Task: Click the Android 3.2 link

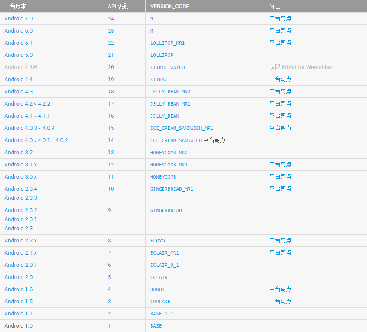Action: coord(19,153)
